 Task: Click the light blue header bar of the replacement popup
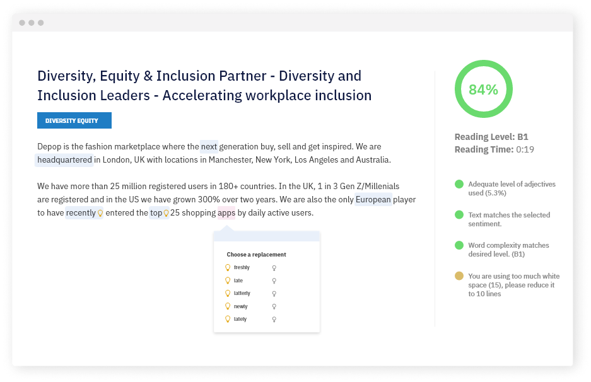[266, 236]
